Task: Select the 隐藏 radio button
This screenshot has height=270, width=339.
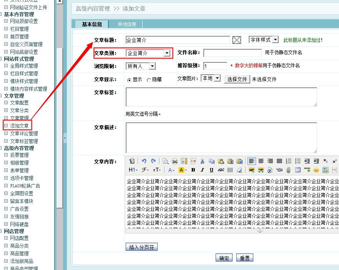Action: click(x=149, y=80)
